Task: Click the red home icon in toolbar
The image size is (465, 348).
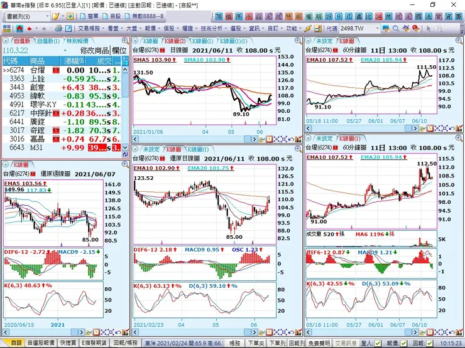Action: (x=19, y=29)
